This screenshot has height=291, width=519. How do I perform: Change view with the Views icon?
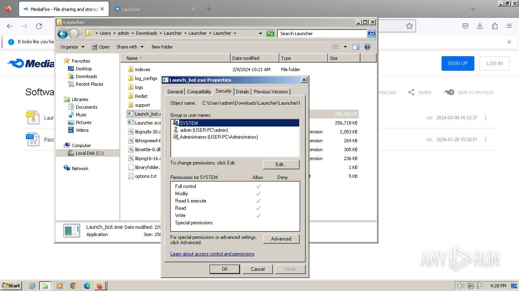[x=335, y=47]
